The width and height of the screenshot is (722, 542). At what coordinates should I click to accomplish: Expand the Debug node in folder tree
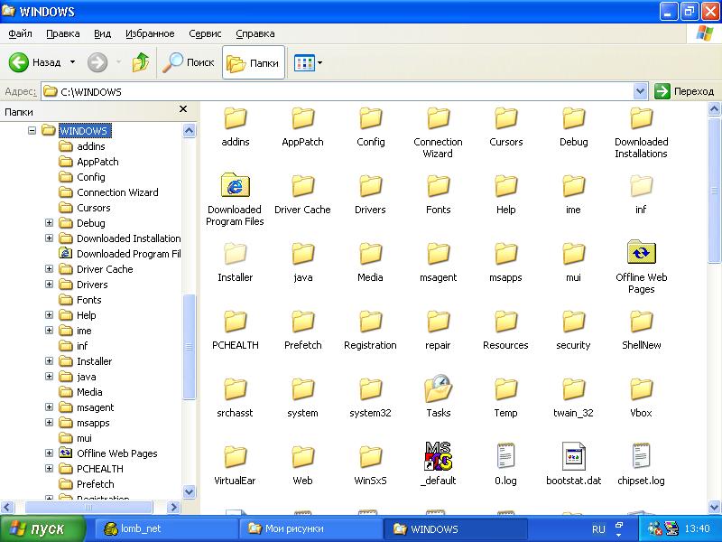coord(49,222)
